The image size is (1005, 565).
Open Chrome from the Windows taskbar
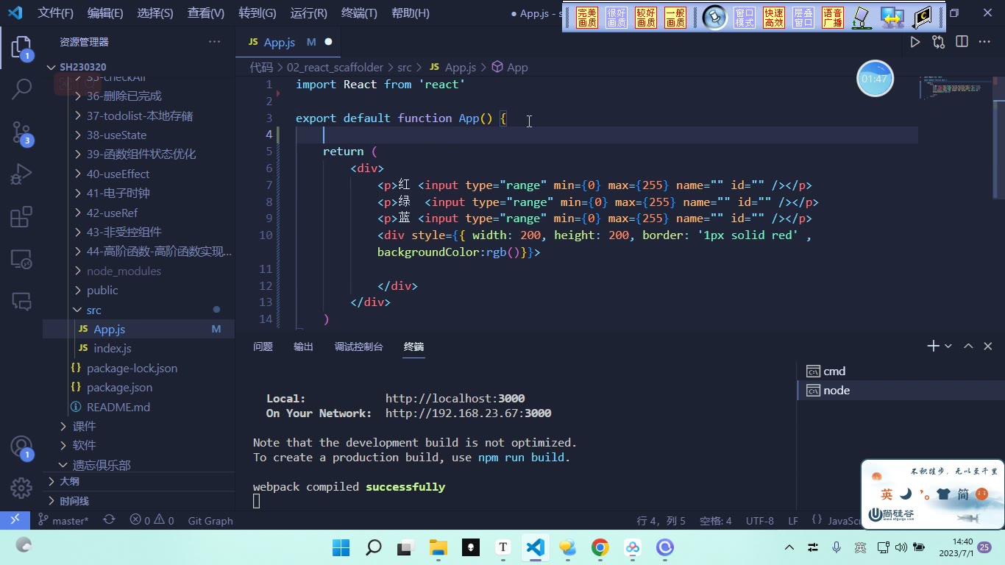point(600,547)
